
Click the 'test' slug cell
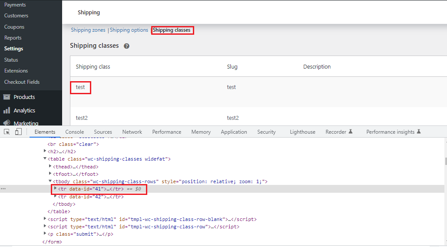(x=232, y=87)
